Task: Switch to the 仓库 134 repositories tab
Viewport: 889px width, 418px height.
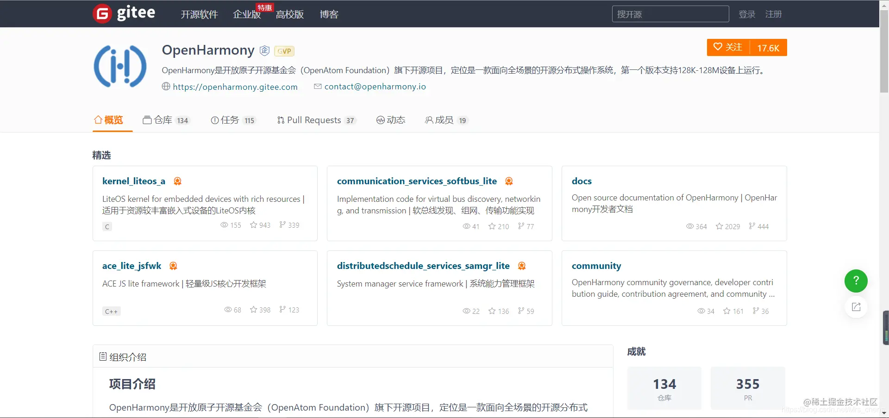Action: coord(166,120)
